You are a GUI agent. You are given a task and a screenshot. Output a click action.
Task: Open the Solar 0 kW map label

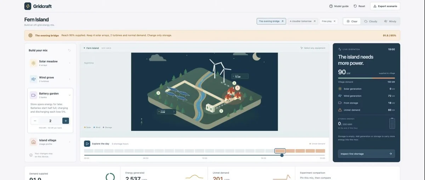166,111
